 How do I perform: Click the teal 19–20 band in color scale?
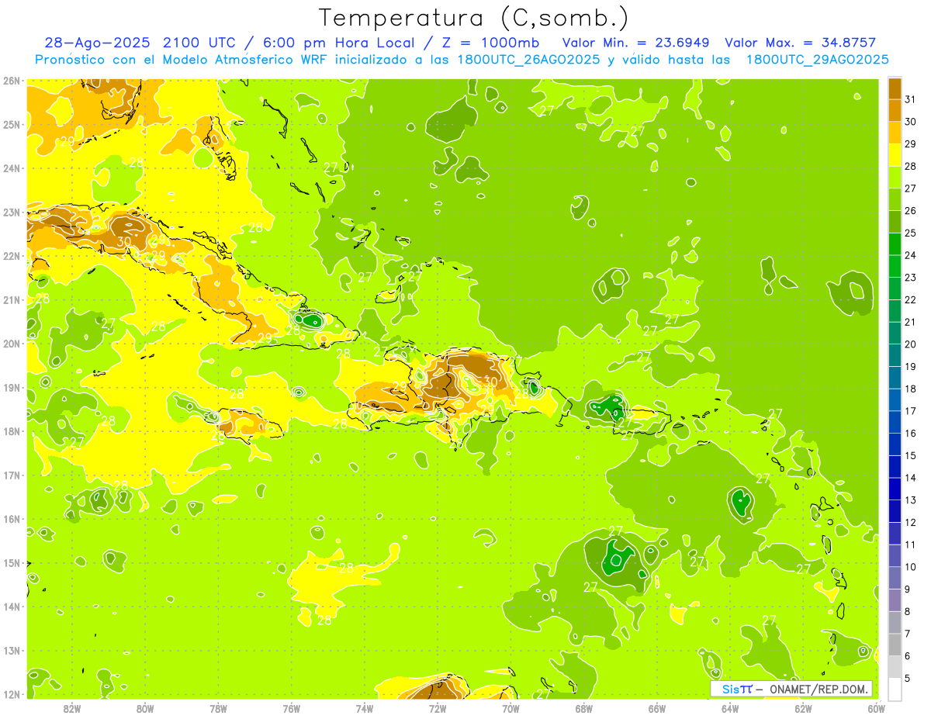pyautogui.click(x=895, y=355)
